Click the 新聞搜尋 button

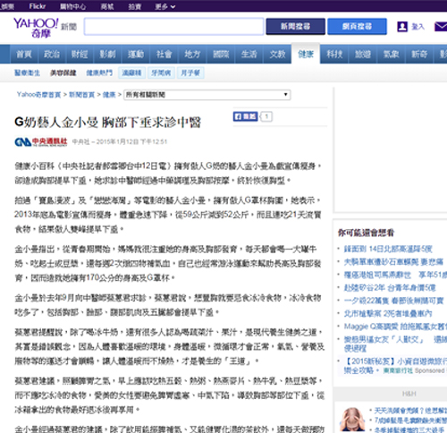pos(295,26)
